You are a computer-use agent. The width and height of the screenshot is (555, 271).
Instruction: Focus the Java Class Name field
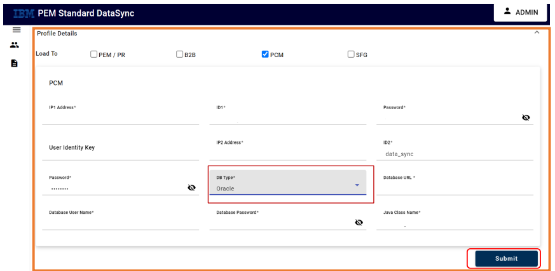(x=455, y=220)
